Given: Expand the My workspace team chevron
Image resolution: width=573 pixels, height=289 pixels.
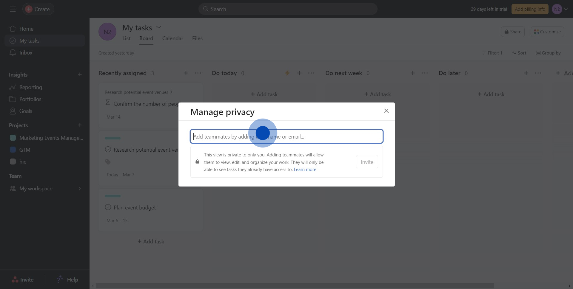Looking at the screenshot, I should (80, 189).
